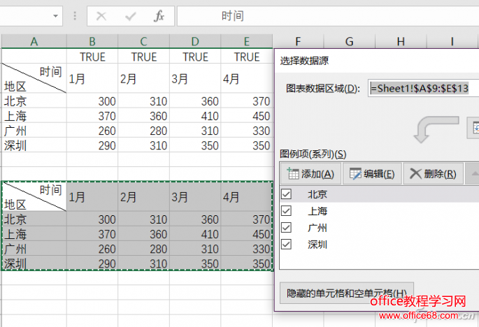Click the 添加(A) add series button

[x=310, y=174]
